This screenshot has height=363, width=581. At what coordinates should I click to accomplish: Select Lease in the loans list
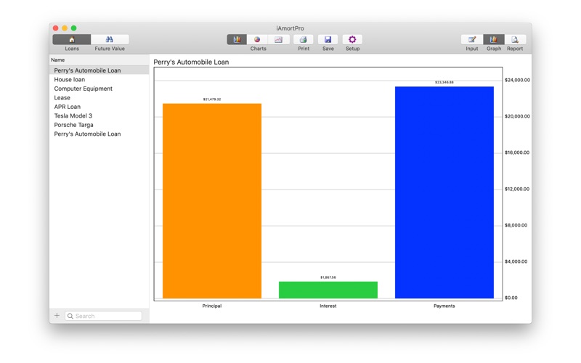[x=99, y=98]
